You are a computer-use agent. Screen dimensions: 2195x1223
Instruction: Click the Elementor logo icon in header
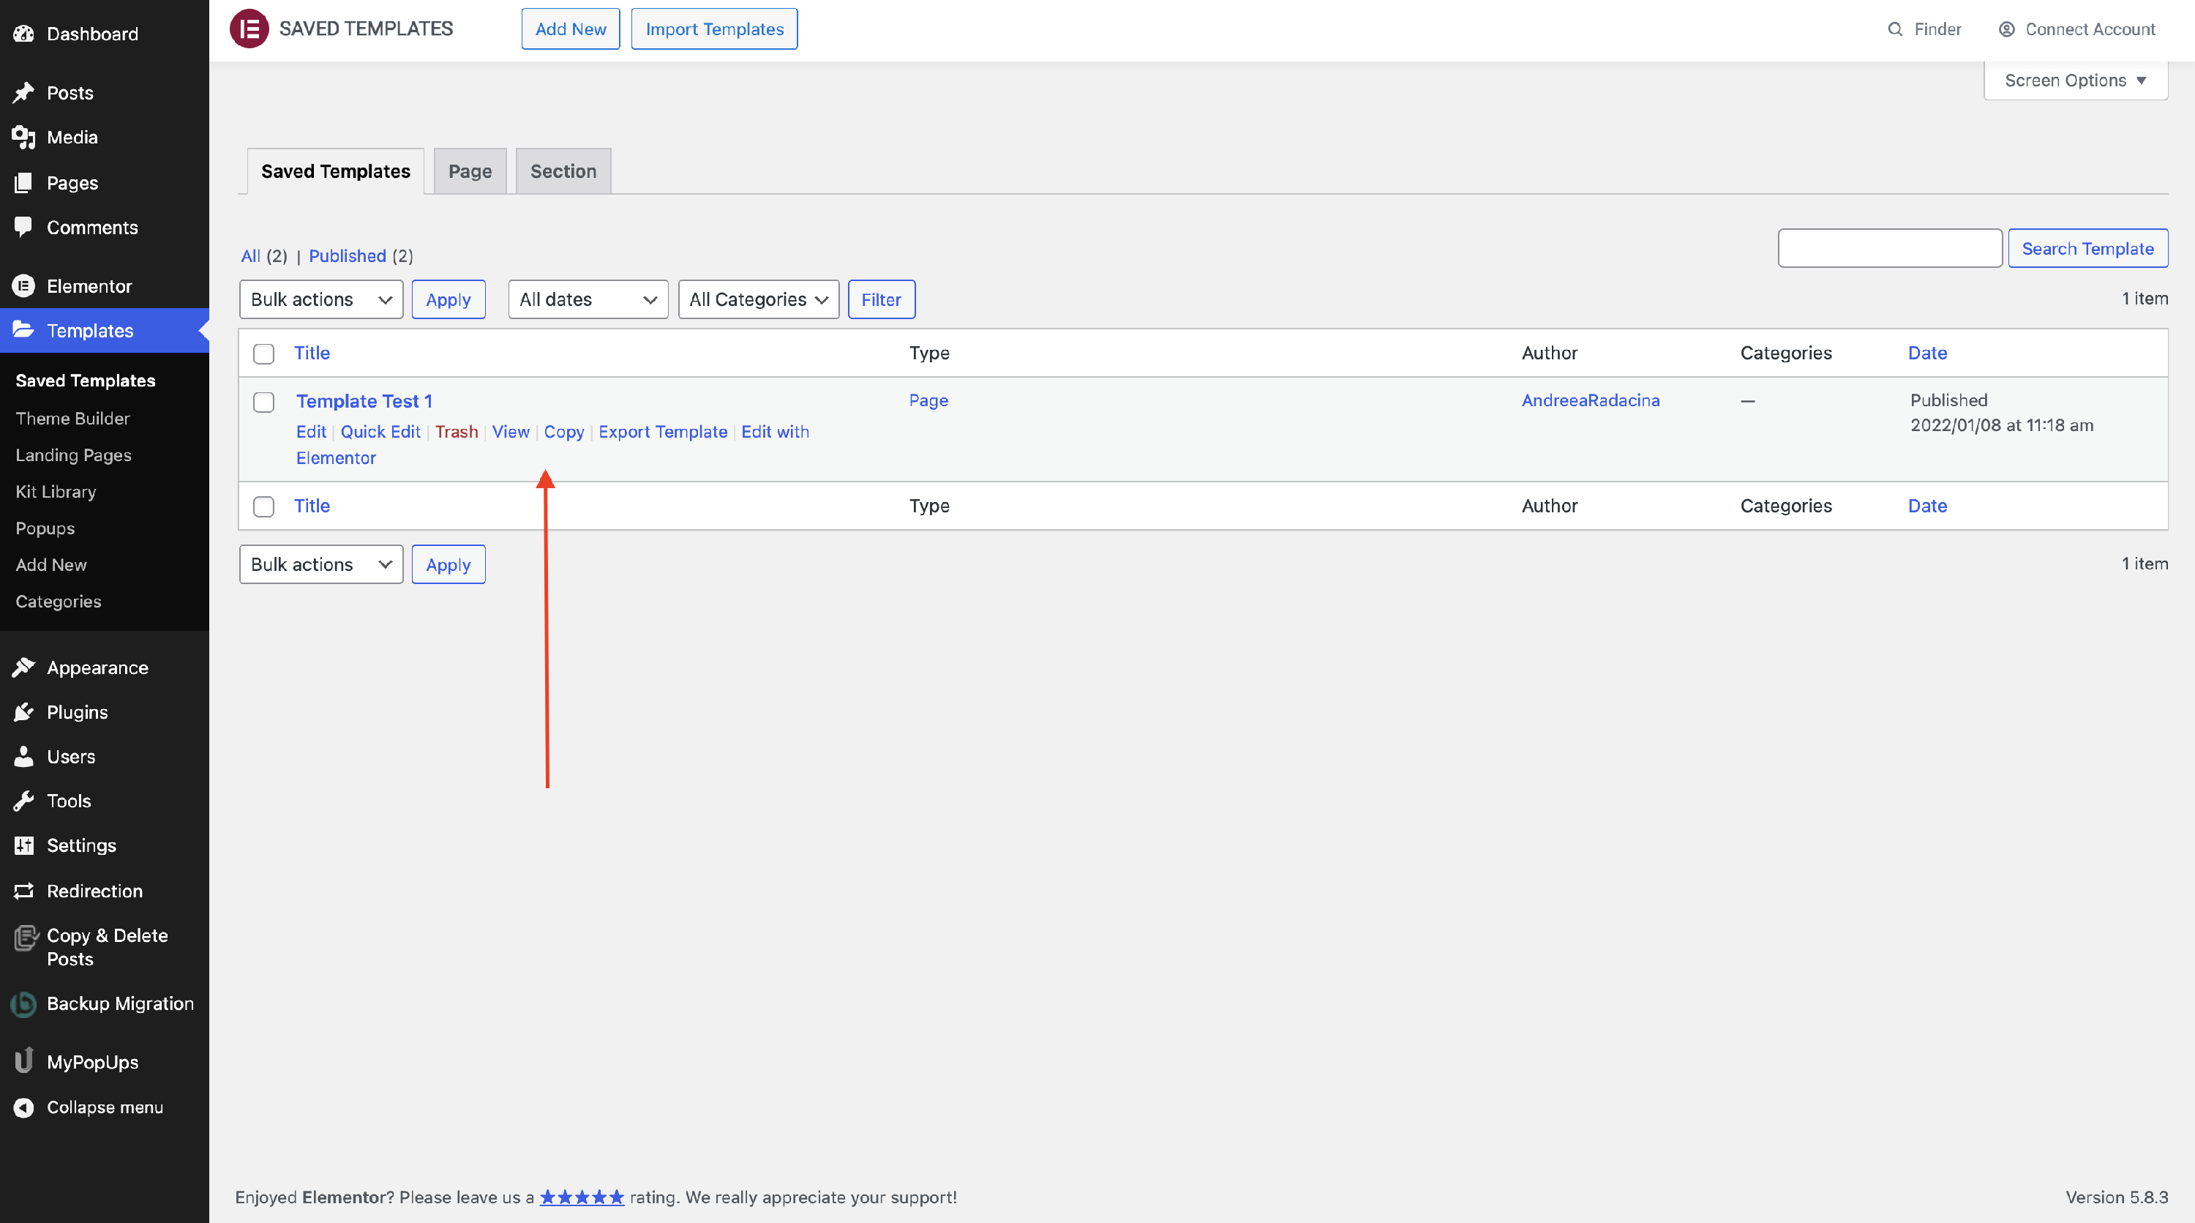pos(249,29)
